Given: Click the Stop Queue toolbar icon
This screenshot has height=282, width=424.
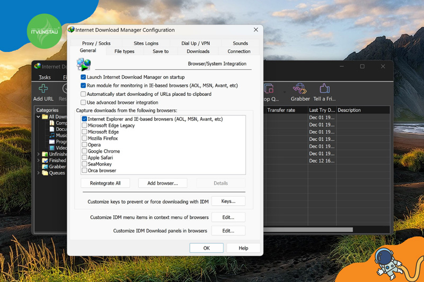Looking at the screenshot, I should click(x=269, y=88).
